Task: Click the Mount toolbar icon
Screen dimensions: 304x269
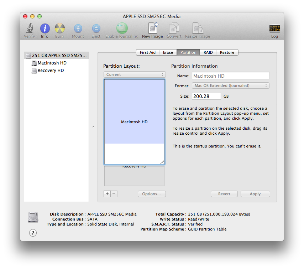Action: click(x=78, y=29)
